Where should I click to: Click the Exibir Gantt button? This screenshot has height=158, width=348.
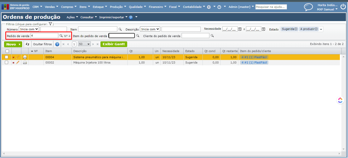[114, 44]
